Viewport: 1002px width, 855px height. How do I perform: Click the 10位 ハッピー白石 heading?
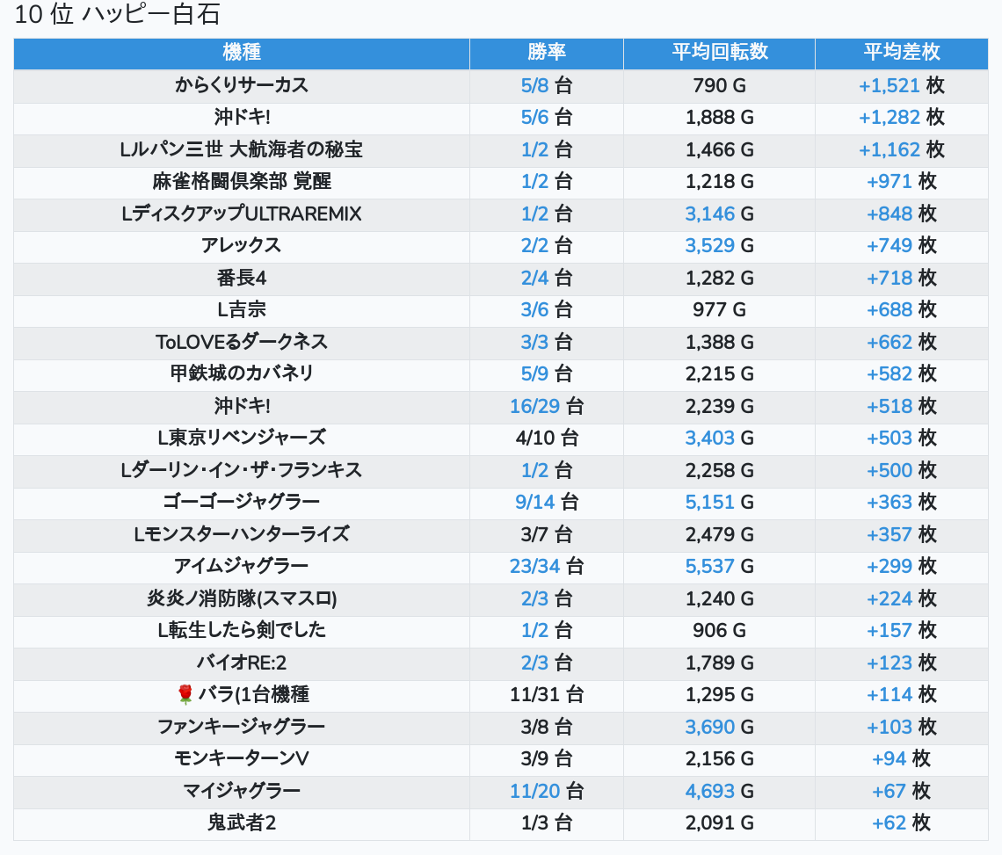tap(118, 15)
